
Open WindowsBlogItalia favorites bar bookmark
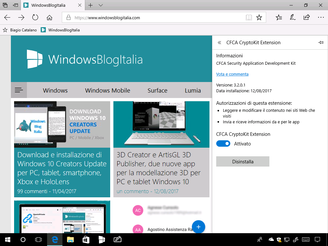(60, 30)
